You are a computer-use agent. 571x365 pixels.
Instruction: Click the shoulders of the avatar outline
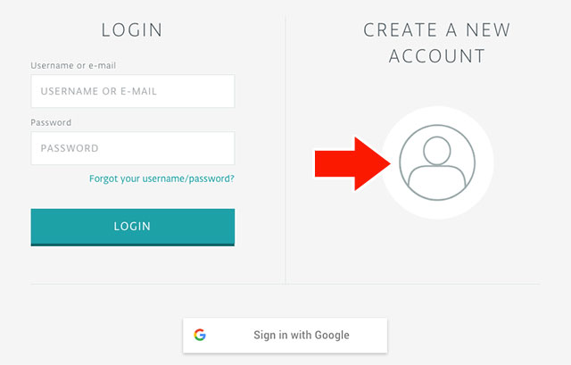437,181
